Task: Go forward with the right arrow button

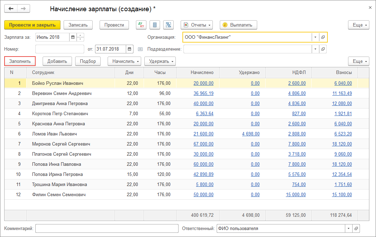Action: tap(23, 9)
